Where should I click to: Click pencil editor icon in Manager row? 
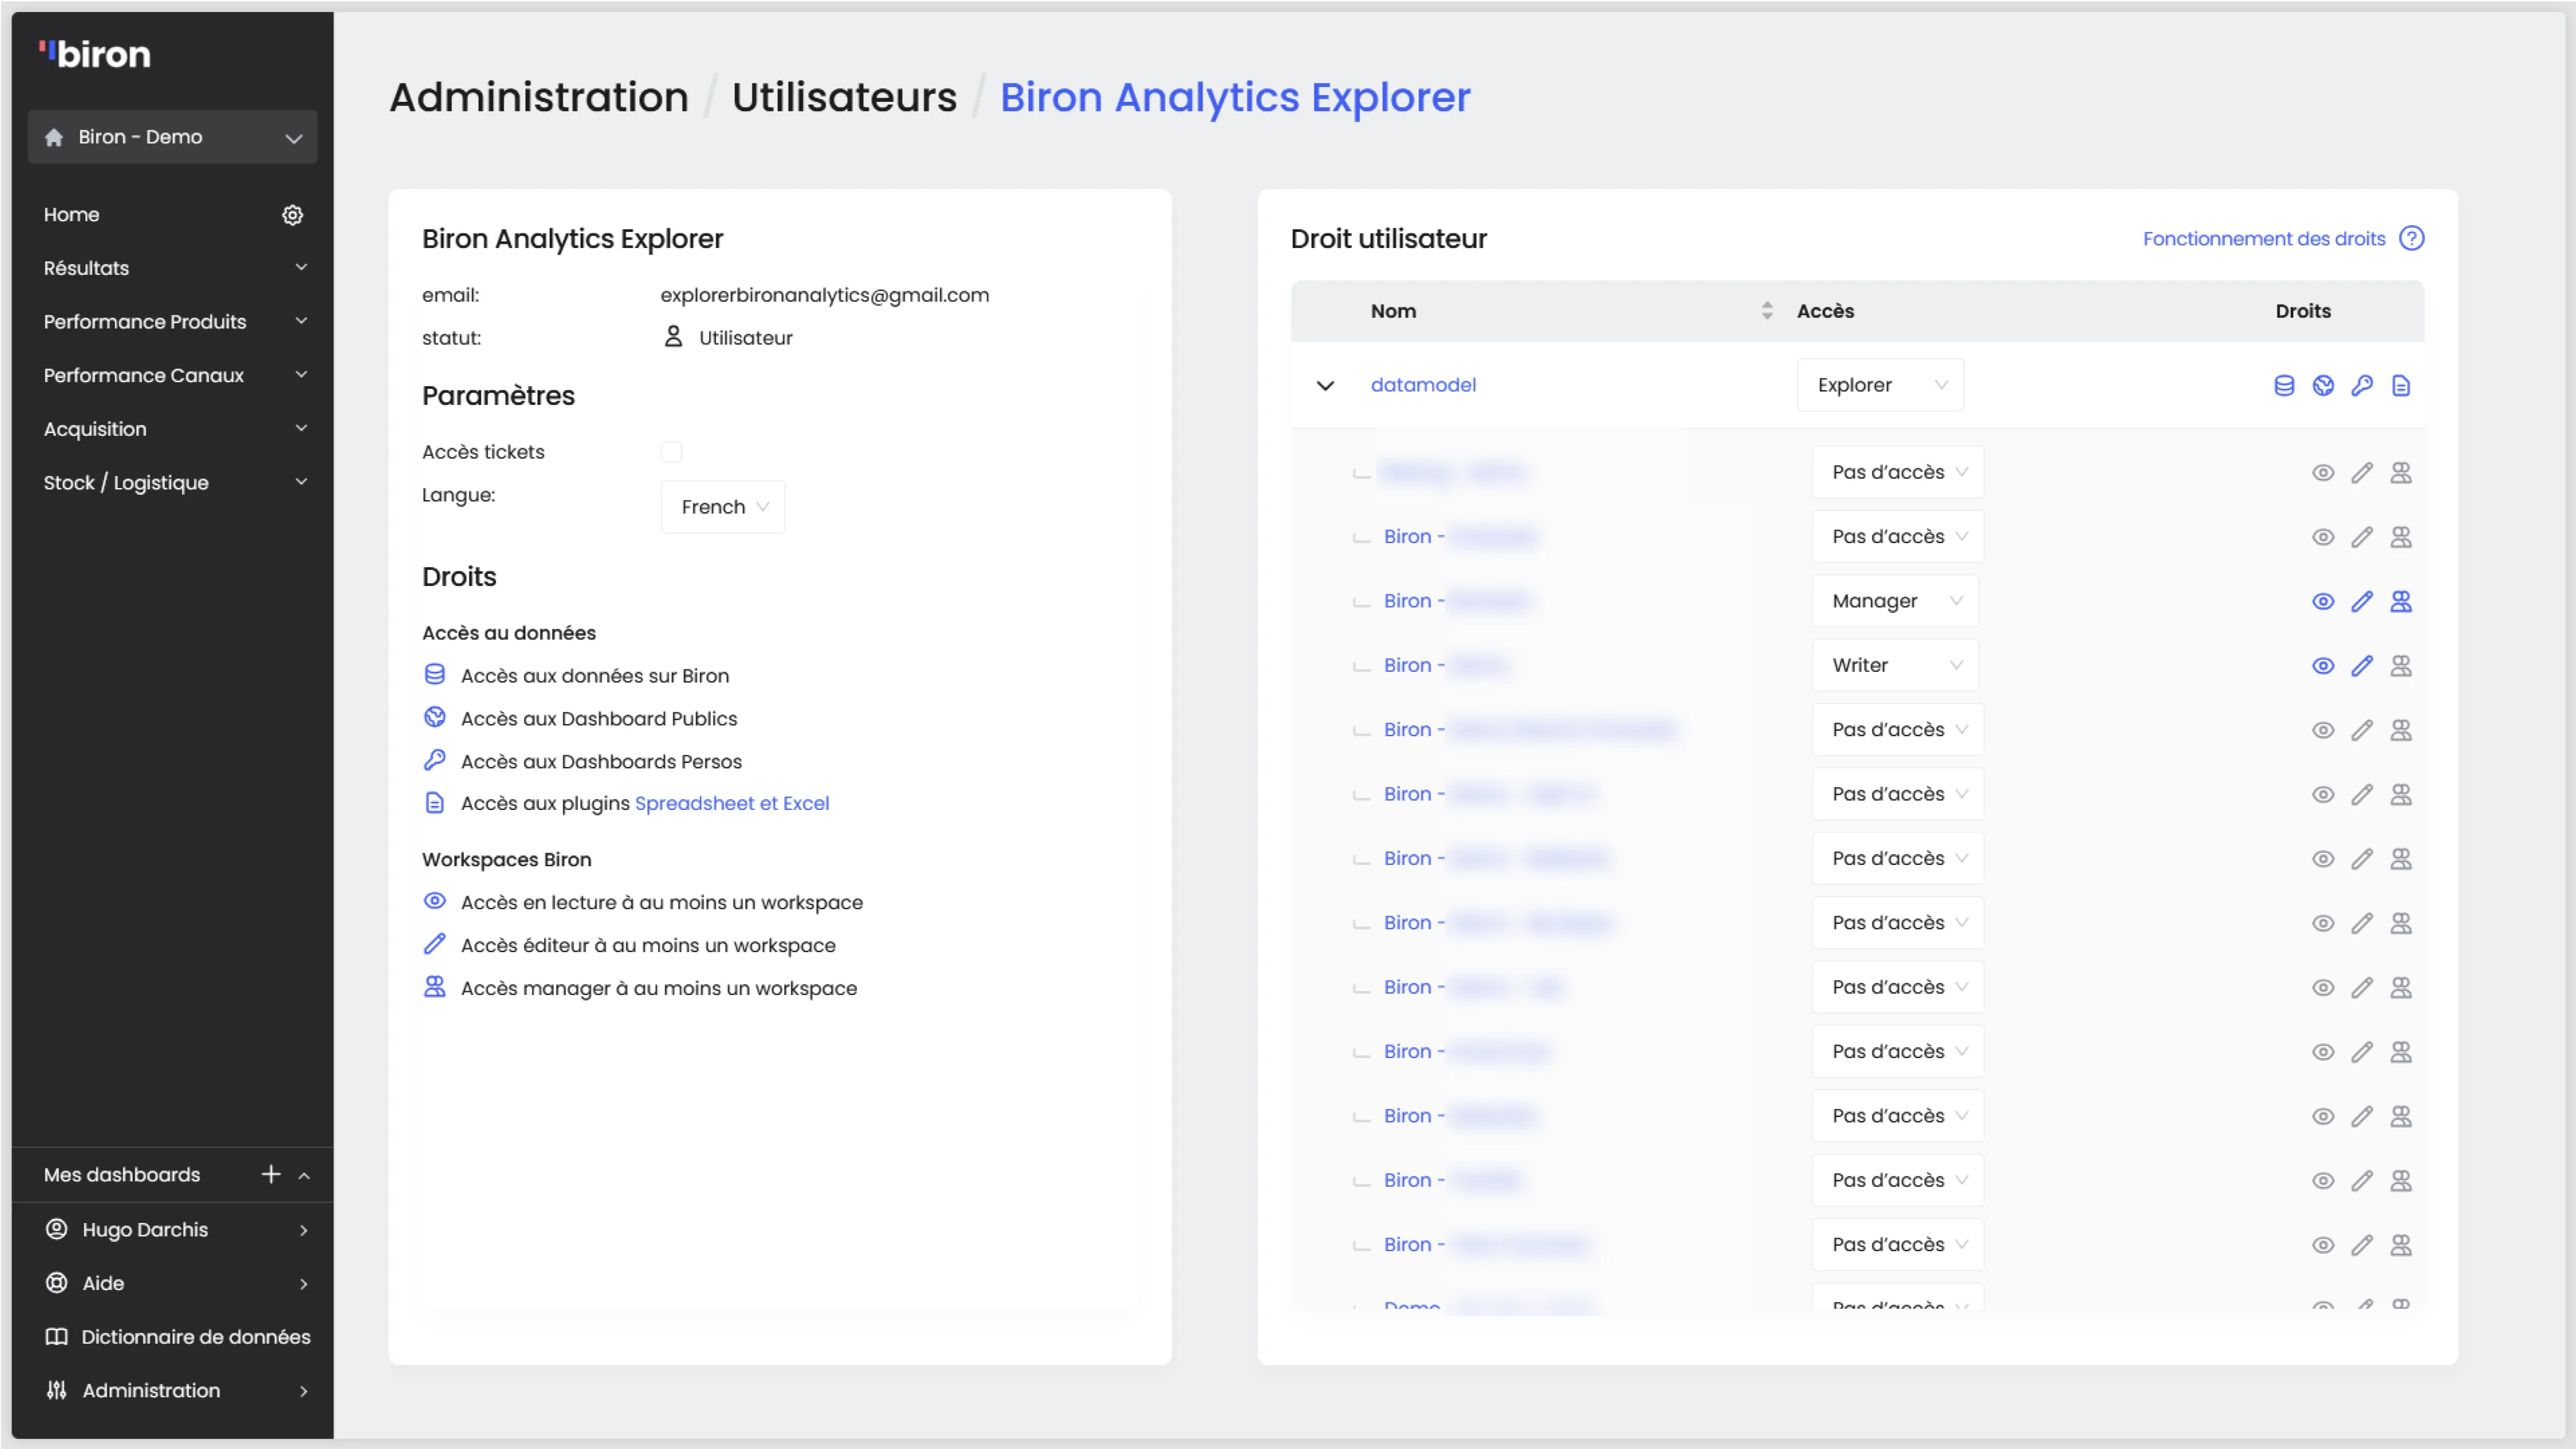point(2362,601)
